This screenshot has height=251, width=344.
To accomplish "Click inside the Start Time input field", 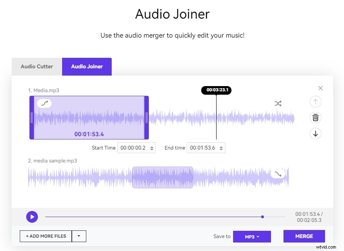I will click(x=133, y=148).
